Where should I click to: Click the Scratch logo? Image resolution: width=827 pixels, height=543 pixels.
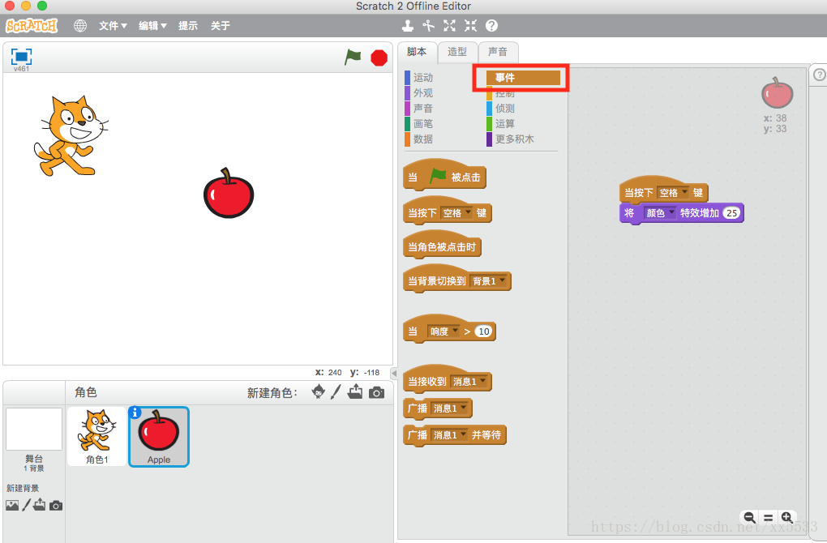(x=32, y=25)
